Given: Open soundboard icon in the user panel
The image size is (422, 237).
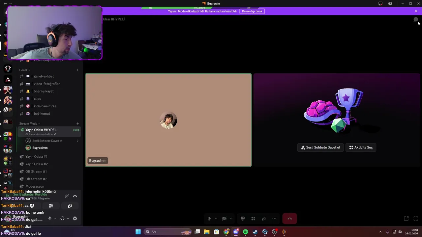Looking at the screenshot, I should [x=70, y=206].
